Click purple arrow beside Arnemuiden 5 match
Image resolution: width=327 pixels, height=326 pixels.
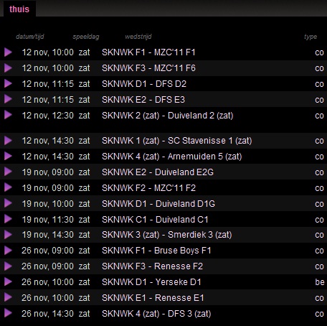pyautogui.click(x=8, y=156)
